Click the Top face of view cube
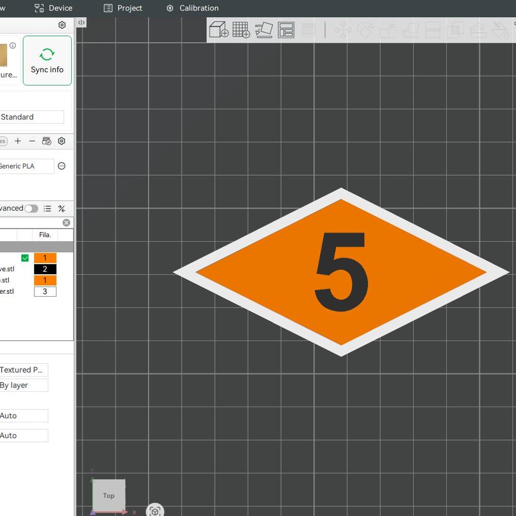The image size is (516, 516). [108, 495]
